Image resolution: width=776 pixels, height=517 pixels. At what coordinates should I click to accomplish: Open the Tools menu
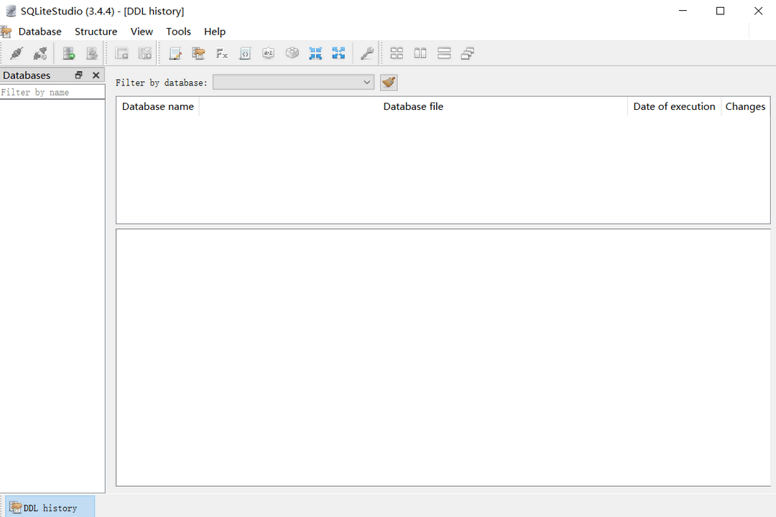tap(178, 32)
